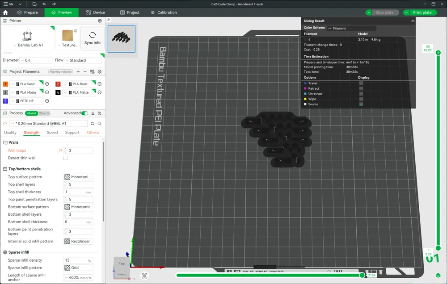
Task: Add a filament with plus icon
Action: click(x=78, y=72)
